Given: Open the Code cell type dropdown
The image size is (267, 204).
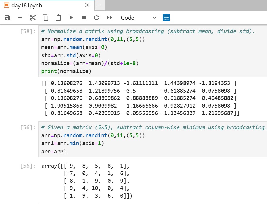Looking at the screenshot, I should pos(128,18).
